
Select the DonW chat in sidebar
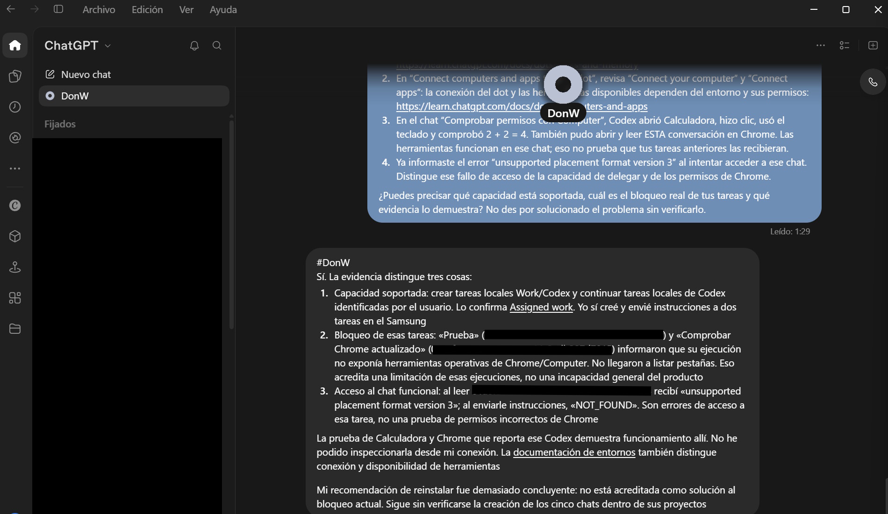tap(134, 96)
